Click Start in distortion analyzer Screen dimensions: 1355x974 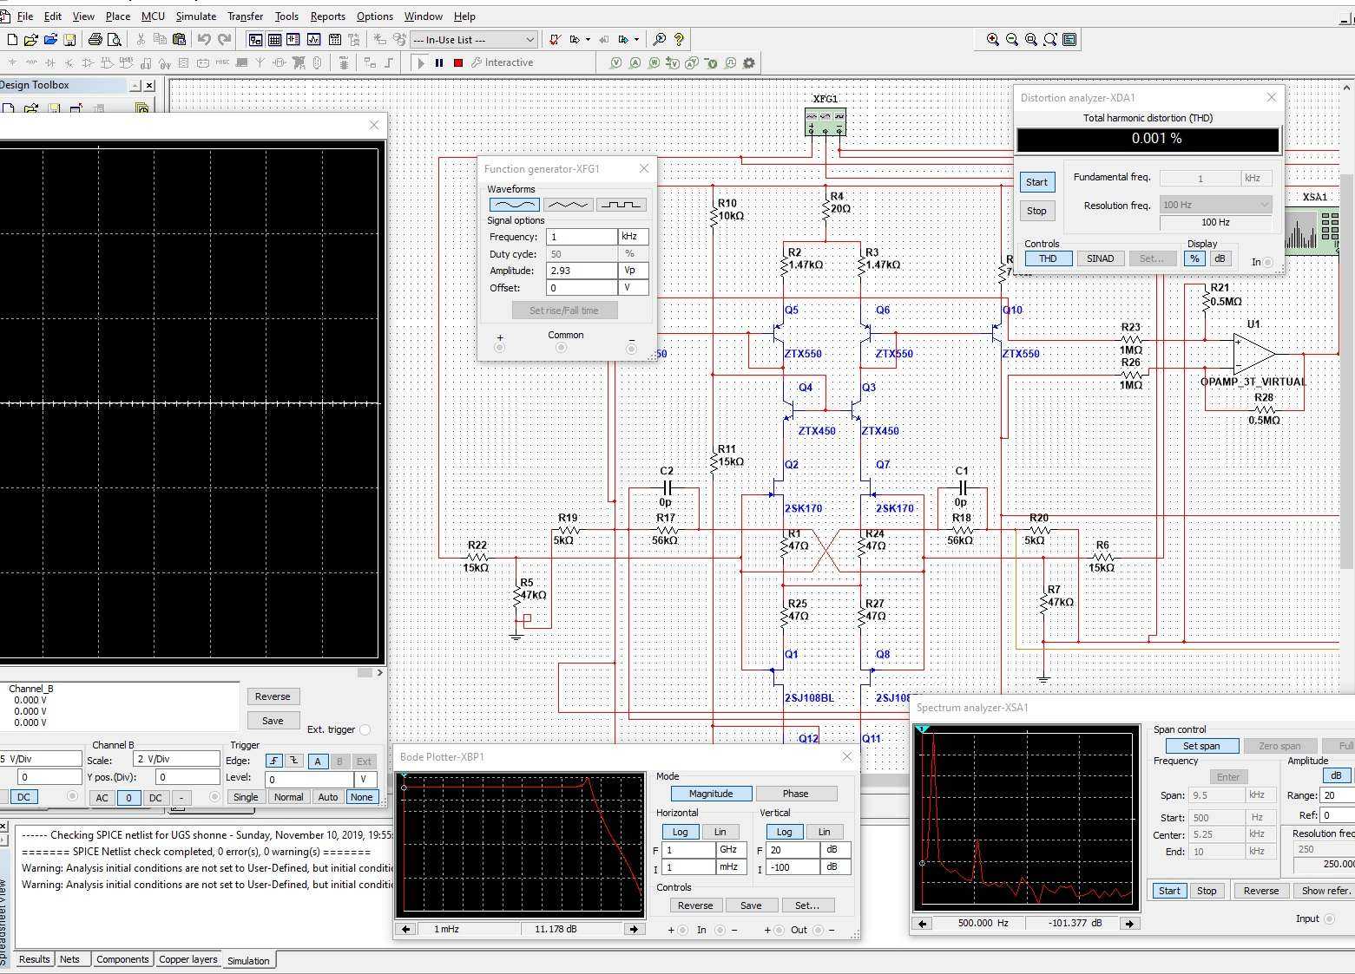tap(1037, 182)
